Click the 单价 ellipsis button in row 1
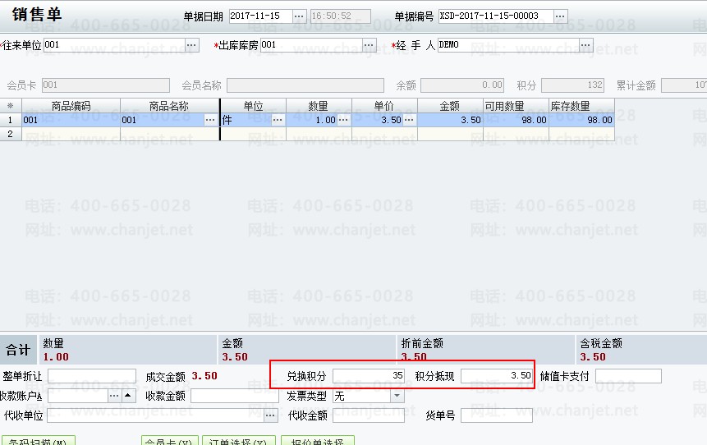Viewport: 707px width, 445px height. point(409,120)
